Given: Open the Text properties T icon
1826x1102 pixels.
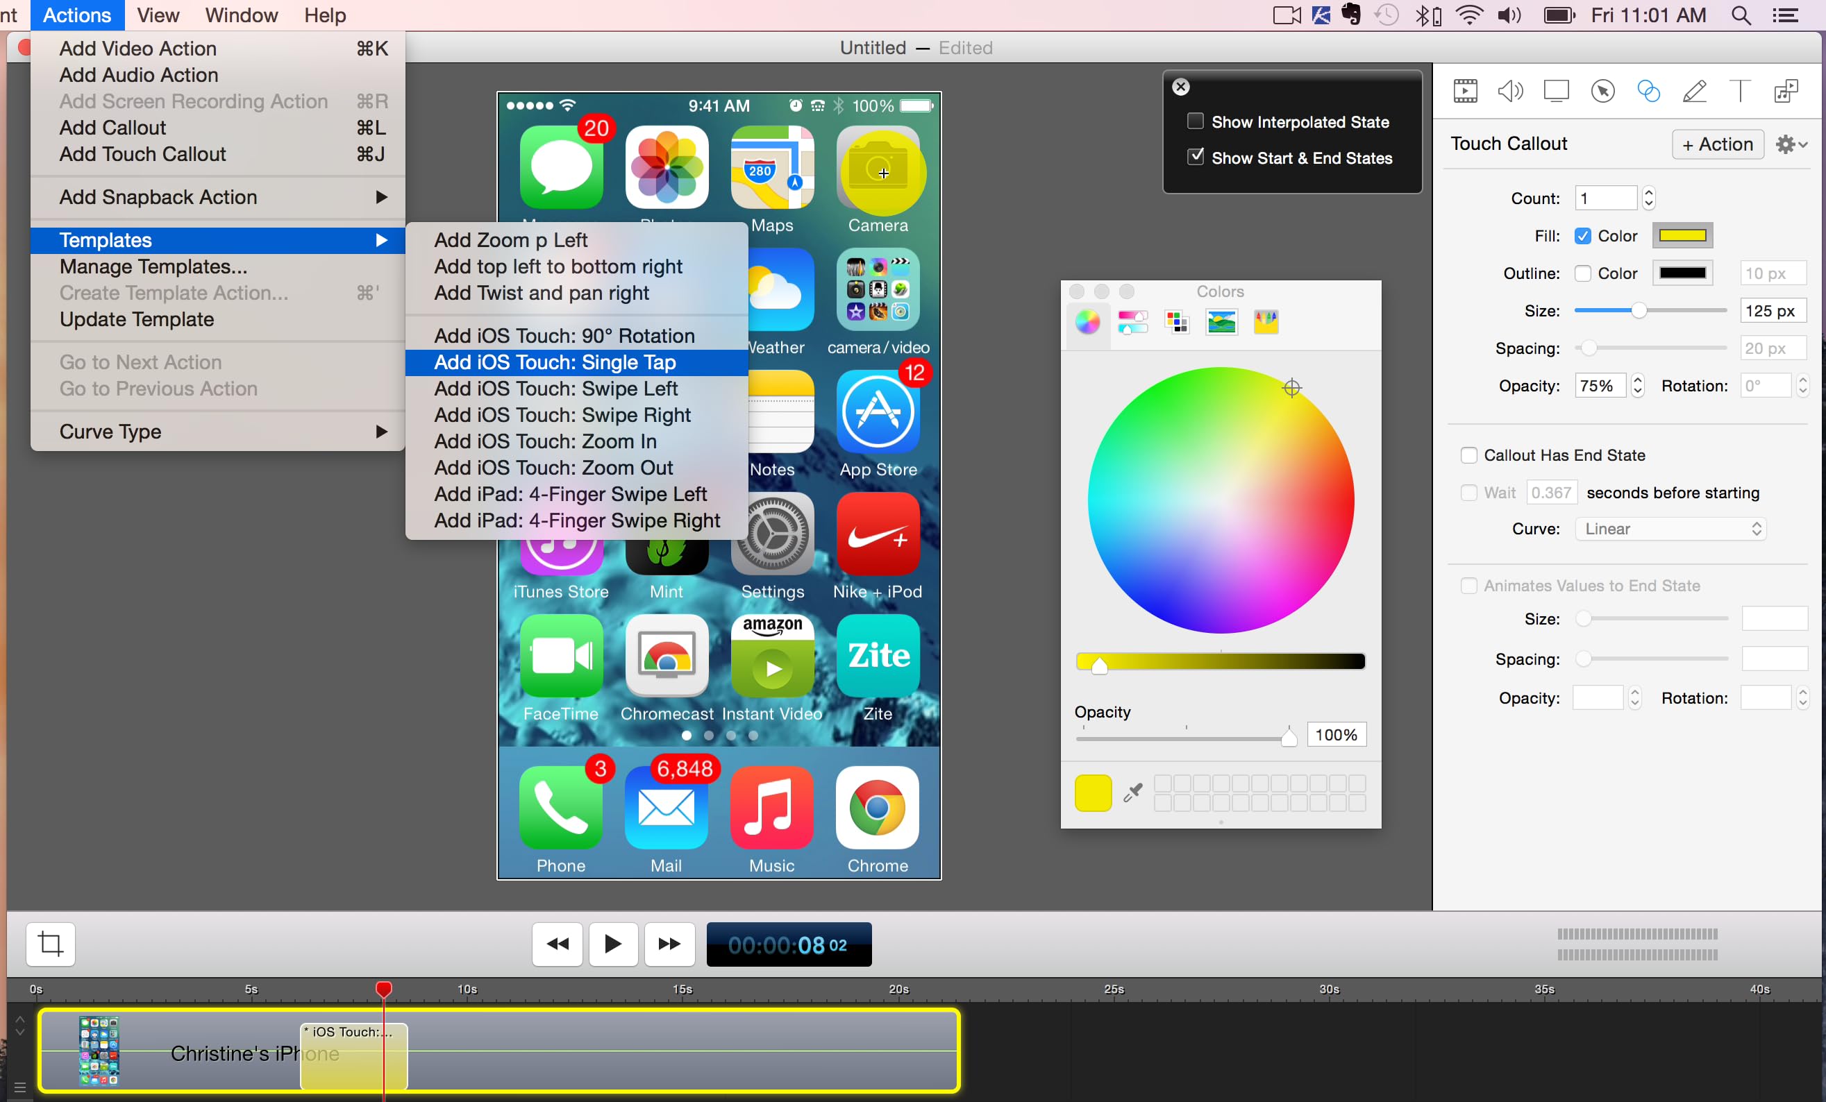Looking at the screenshot, I should tap(1739, 91).
